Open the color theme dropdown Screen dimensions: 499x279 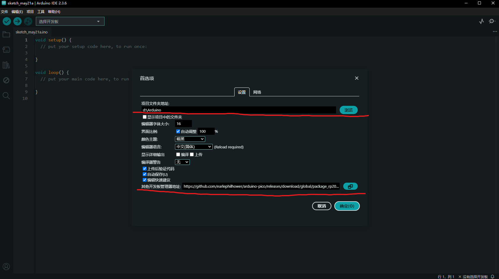tap(190, 139)
